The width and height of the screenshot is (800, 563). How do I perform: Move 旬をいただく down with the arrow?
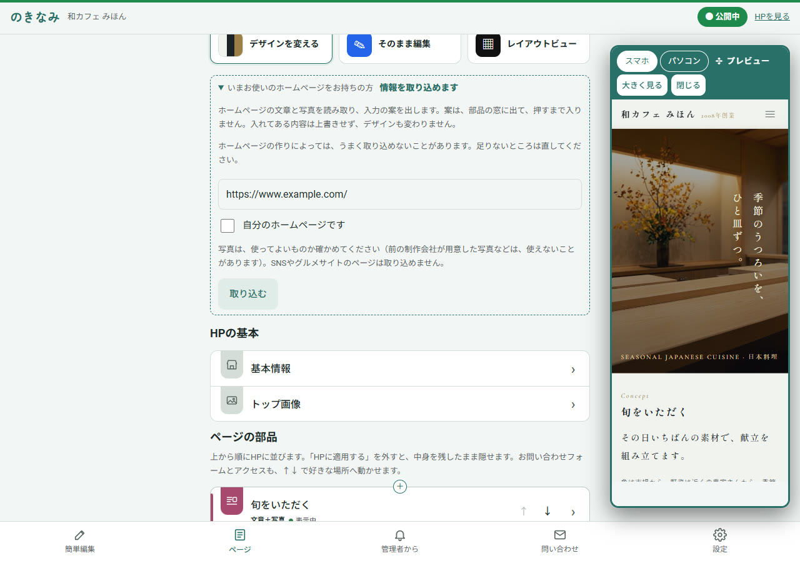coord(547,511)
